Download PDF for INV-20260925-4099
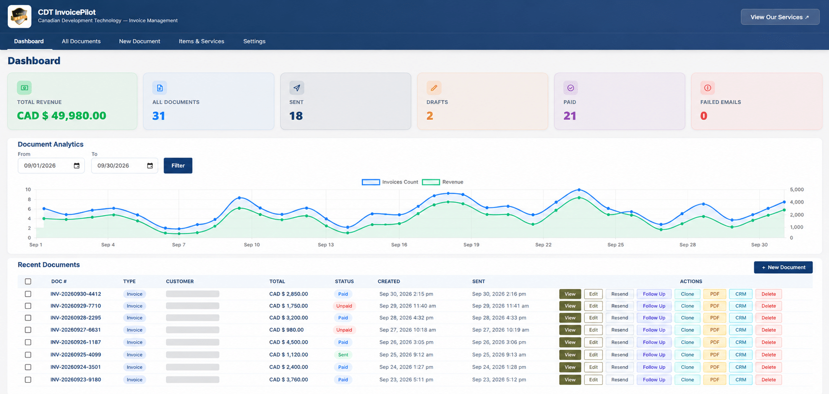Screen dimensions: 829x394 [x=715, y=355]
